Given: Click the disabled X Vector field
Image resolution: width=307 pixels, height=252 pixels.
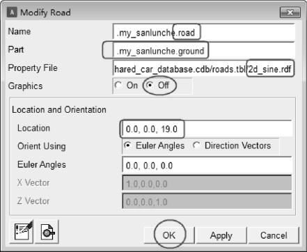Looking at the screenshot, I should (207, 184).
